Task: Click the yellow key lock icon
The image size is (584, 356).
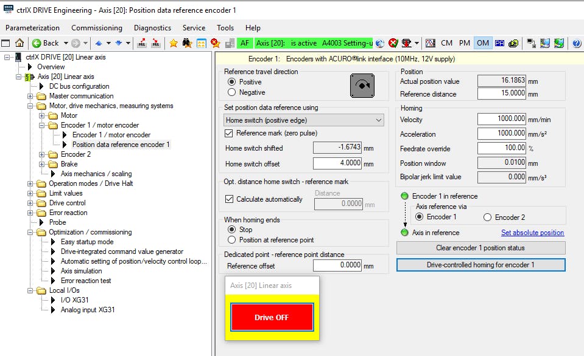Action: (x=513, y=43)
